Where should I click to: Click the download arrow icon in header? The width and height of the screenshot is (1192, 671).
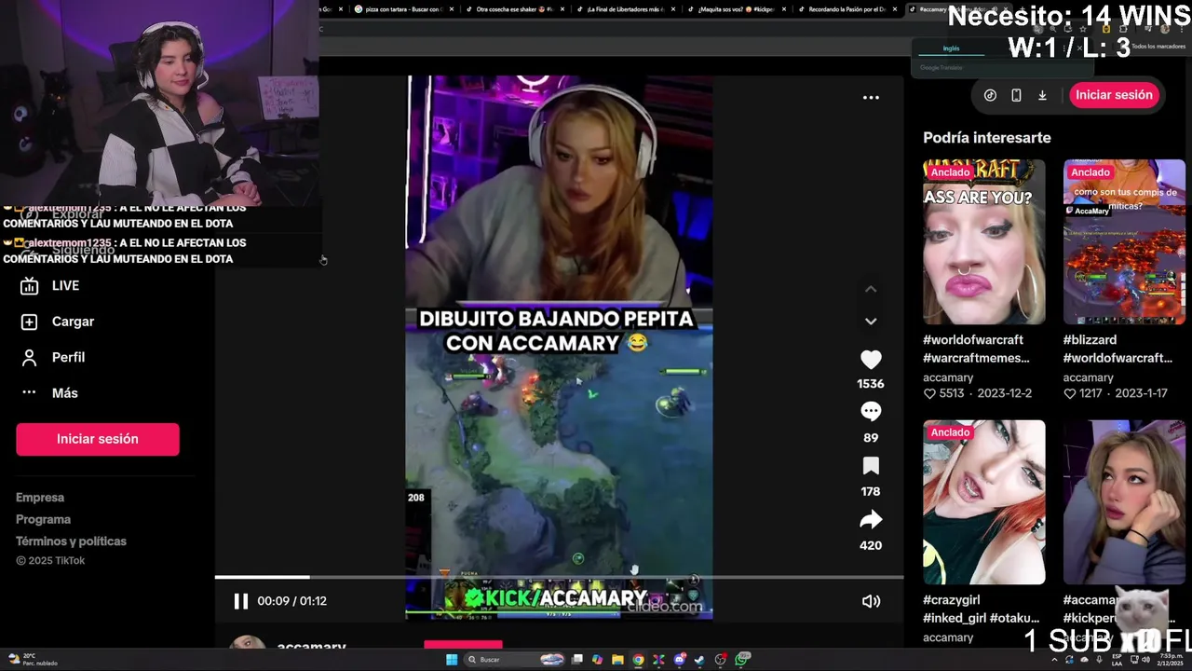[x=1042, y=95]
